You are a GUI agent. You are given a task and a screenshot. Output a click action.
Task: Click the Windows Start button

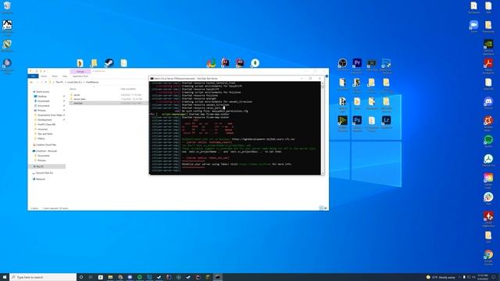pos(5,277)
